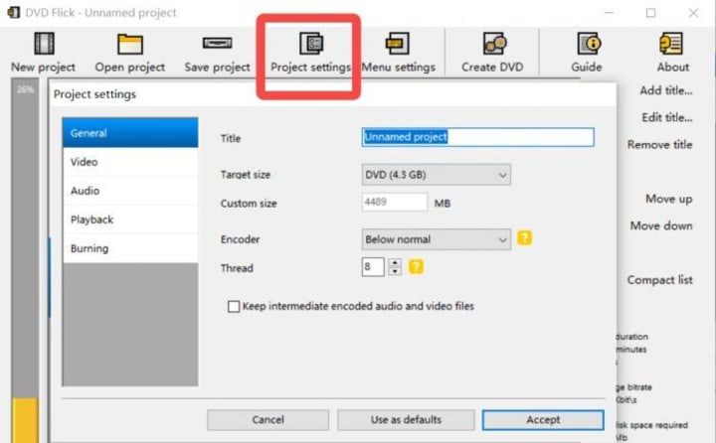Close the DVD Flick window
The image size is (716, 443).
click(693, 13)
